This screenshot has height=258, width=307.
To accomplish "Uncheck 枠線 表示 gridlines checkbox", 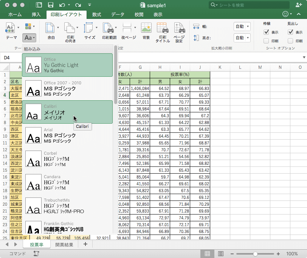I will point(266,32).
